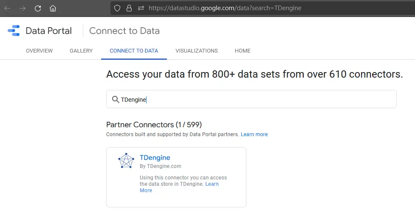The width and height of the screenshot is (415, 218).
Task: Click the site security padlock icon
Action: [x=129, y=8]
